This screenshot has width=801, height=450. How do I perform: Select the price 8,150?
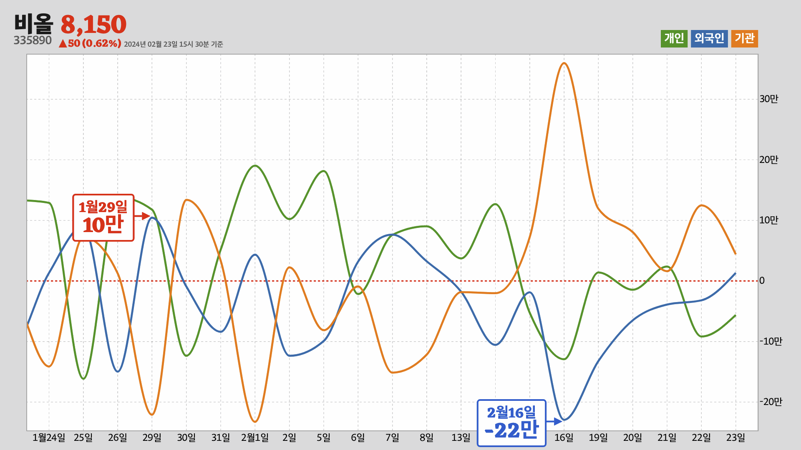pos(93,25)
